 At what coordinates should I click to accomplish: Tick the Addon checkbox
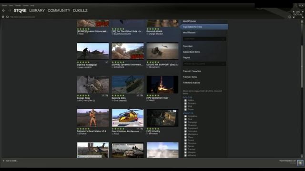(x=185, y=100)
